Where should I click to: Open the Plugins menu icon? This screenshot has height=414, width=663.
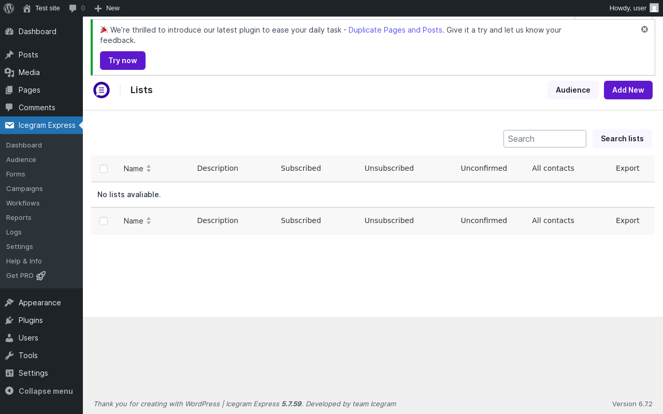(x=9, y=320)
